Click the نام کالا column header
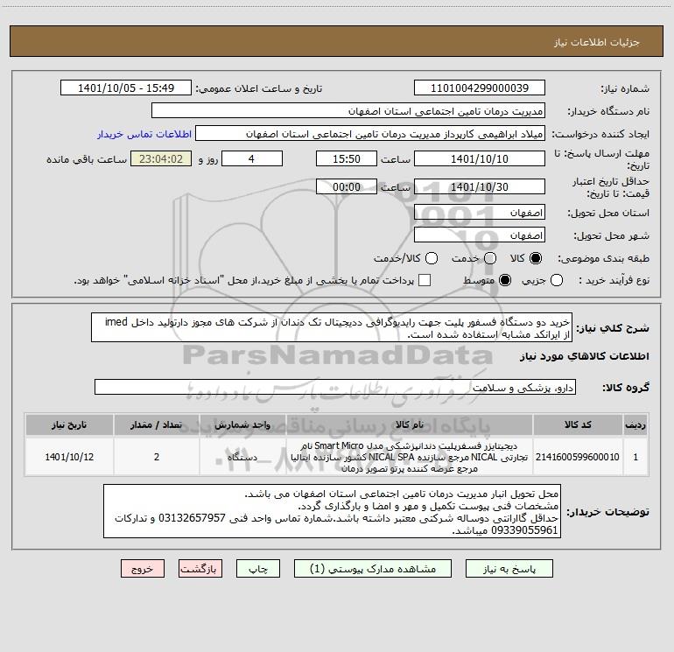Screen dimensions: 674x652 pyautogui.click(x=410, y=424)
